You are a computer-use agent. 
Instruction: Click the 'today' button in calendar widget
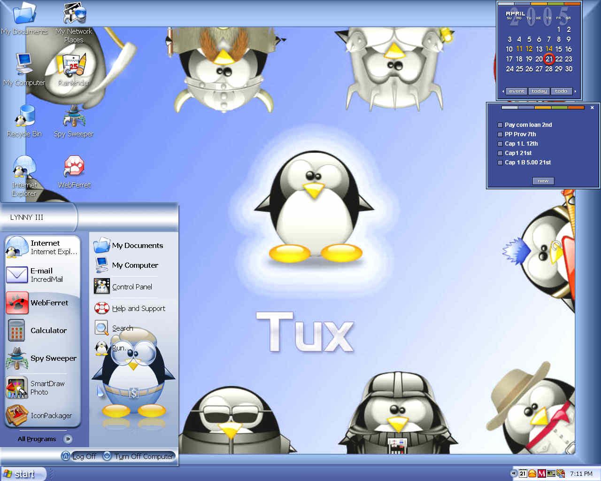(x=539, y=91)
